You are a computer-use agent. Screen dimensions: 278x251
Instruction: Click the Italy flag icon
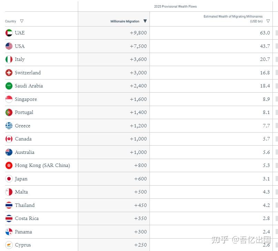(x=9, y=59)
